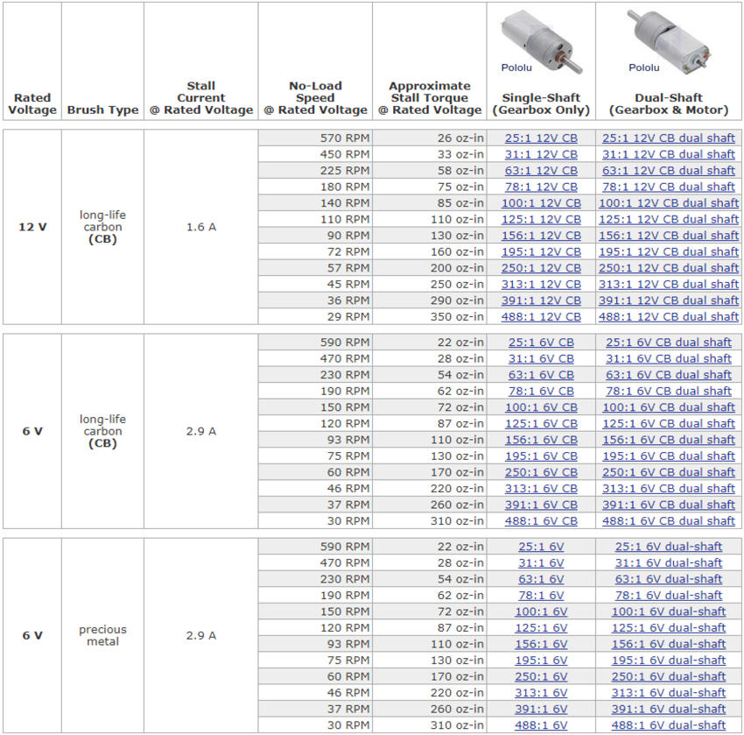This screenshot has width=744, height=735.
Task: Open the 78:1 12V CB link
Action: (x=541, y=187)
